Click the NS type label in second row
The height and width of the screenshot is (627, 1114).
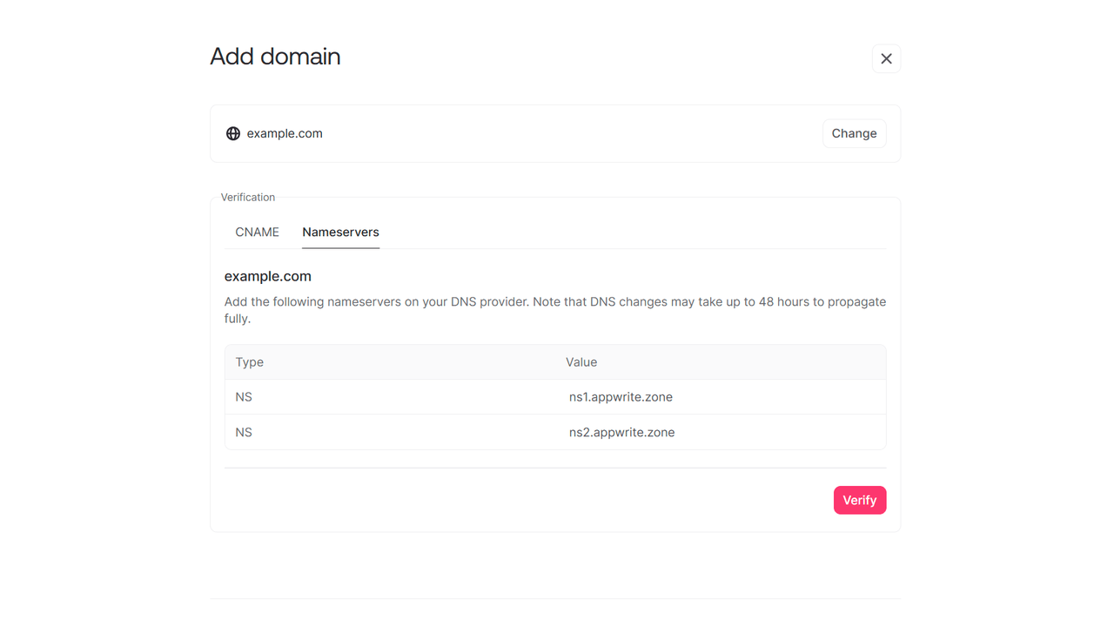(243, 432)
